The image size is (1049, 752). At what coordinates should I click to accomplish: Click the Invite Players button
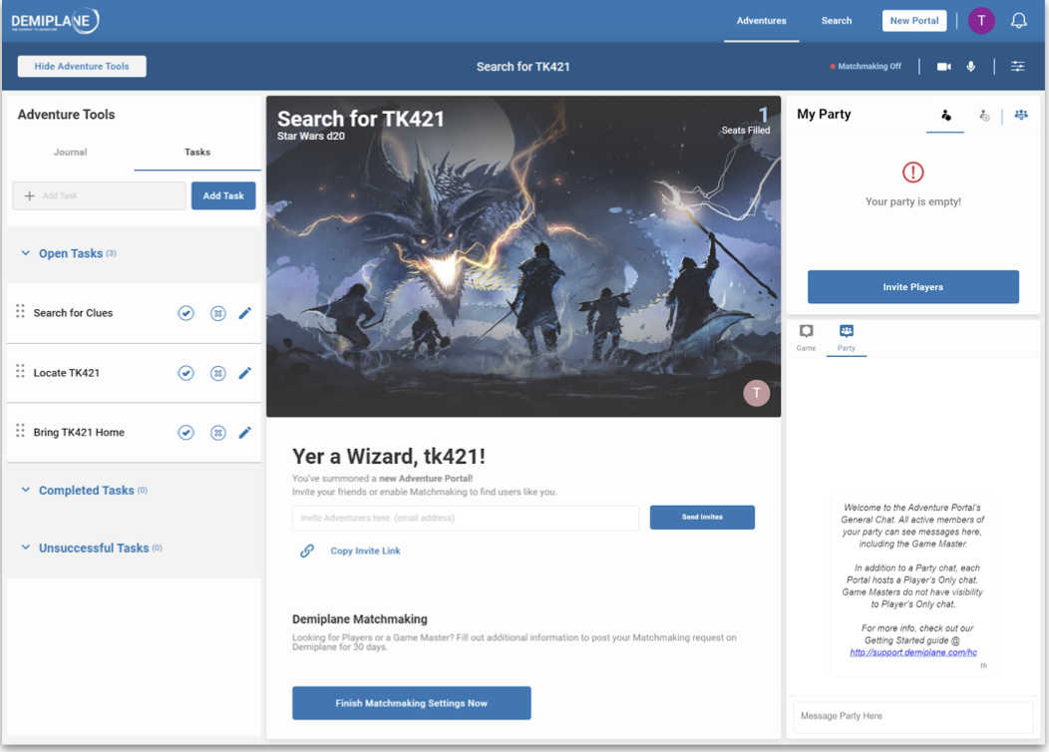[913, 287]
